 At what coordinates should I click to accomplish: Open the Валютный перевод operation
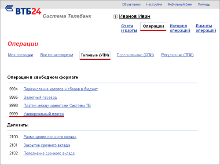40,97
